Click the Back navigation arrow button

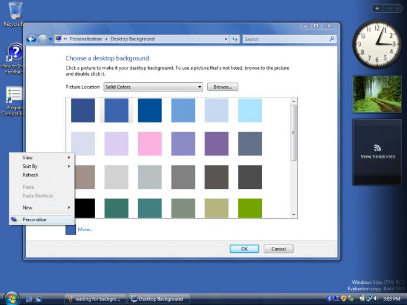coord(31,39)
